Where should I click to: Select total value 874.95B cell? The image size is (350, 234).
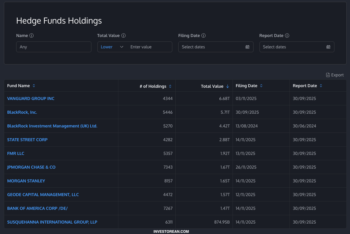(222, 222)
